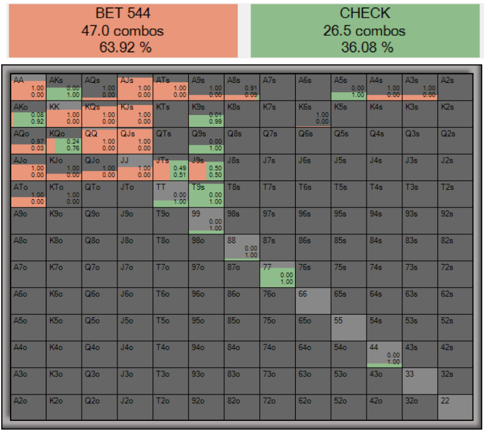Select the J9s hand cell
Image resolution: width=484 pixels, height=431 pixels.
tap(207, 168)
